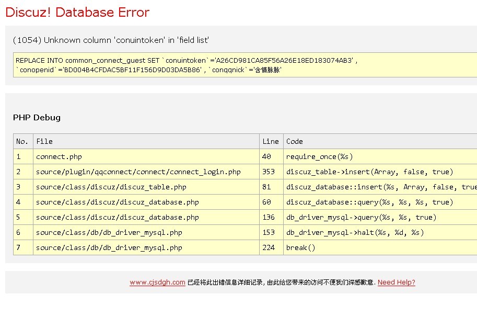The width and height of the screenshot is (477, 317).
Task: Click the 'Discuz! Database Error' heading
Action: 77,12
